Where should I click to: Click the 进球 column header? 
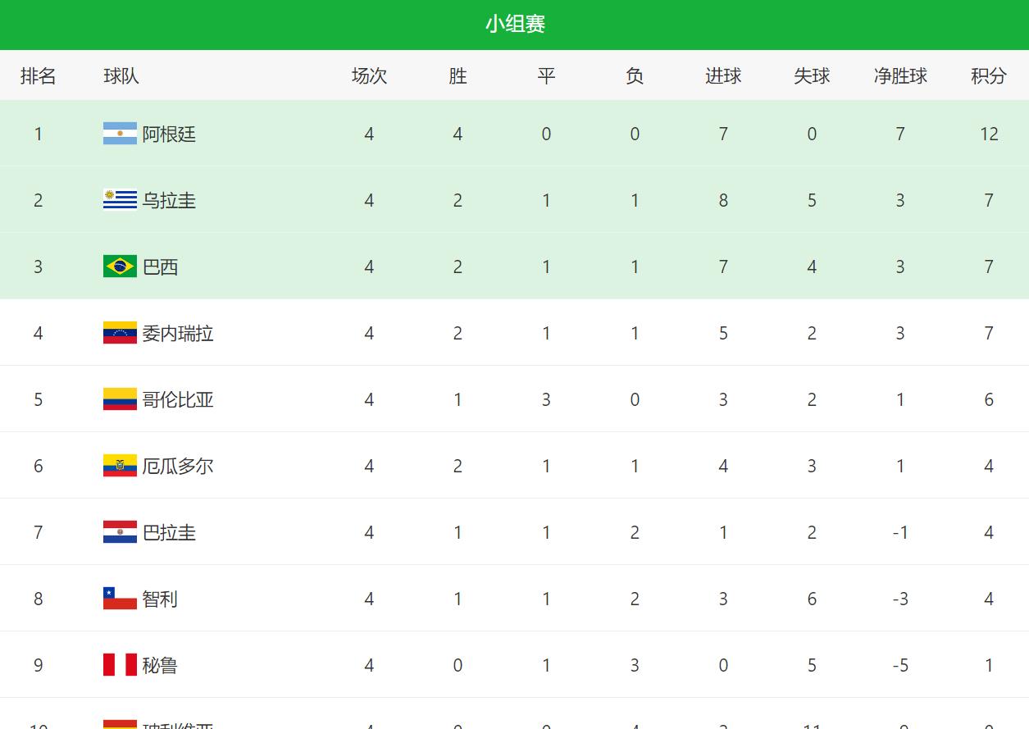point(723,76)
